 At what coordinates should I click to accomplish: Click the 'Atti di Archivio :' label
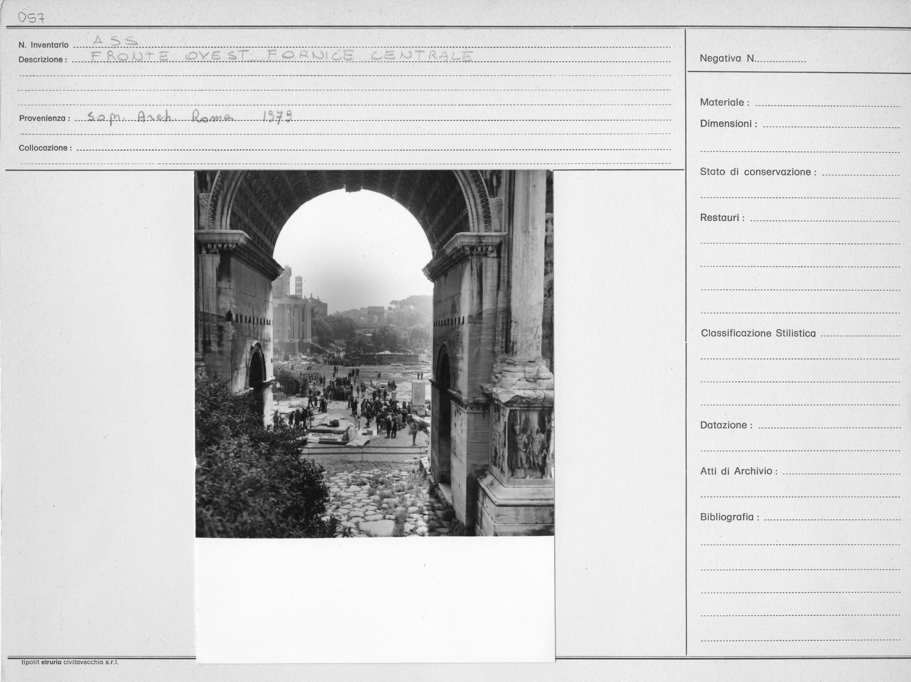tap(739, 471)
